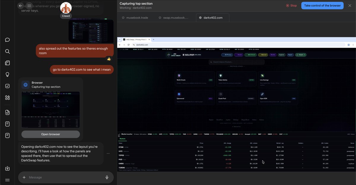Go back using the arrow icon

pos(20,6)
